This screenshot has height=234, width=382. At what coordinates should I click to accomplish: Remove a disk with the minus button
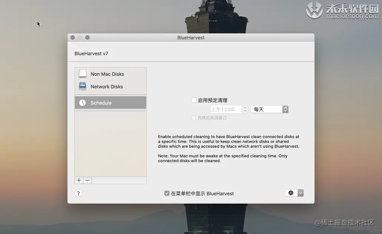tap(87, 180)
